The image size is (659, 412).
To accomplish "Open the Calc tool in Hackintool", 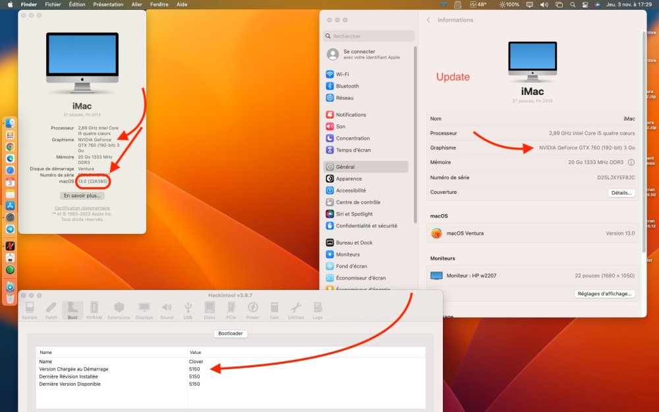I will pos(274,310).
